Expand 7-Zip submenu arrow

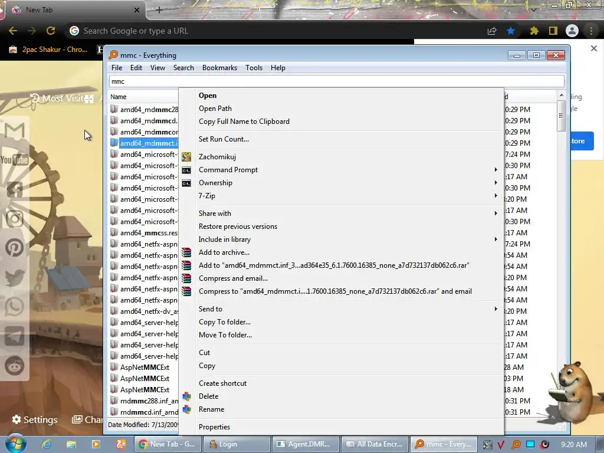point(495,196)
